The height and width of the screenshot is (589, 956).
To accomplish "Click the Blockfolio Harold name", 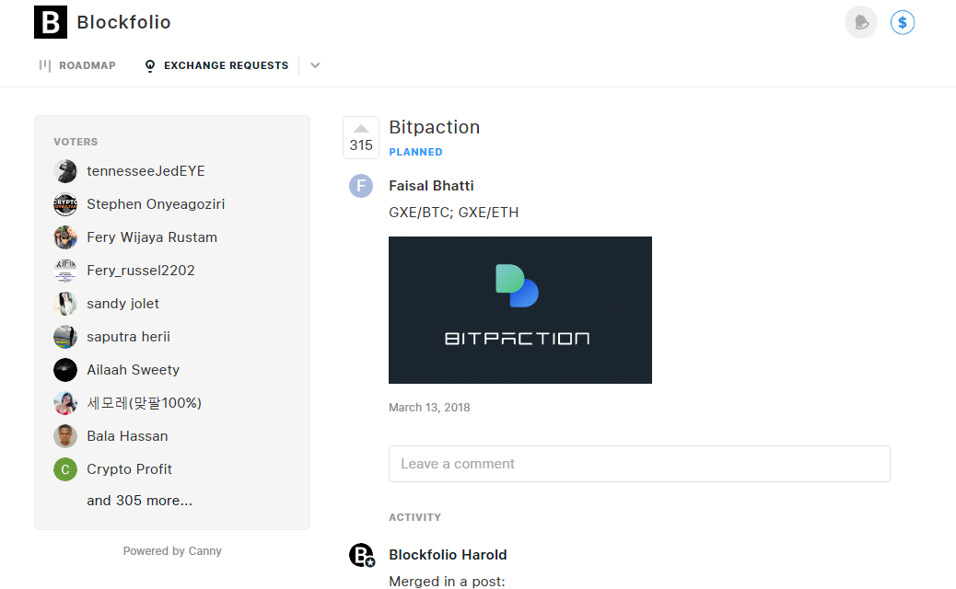I will point(449,555).
